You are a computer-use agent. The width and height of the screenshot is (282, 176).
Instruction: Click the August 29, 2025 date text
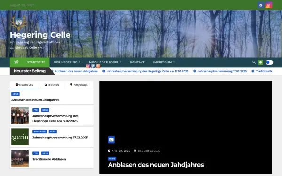[22, 5]
